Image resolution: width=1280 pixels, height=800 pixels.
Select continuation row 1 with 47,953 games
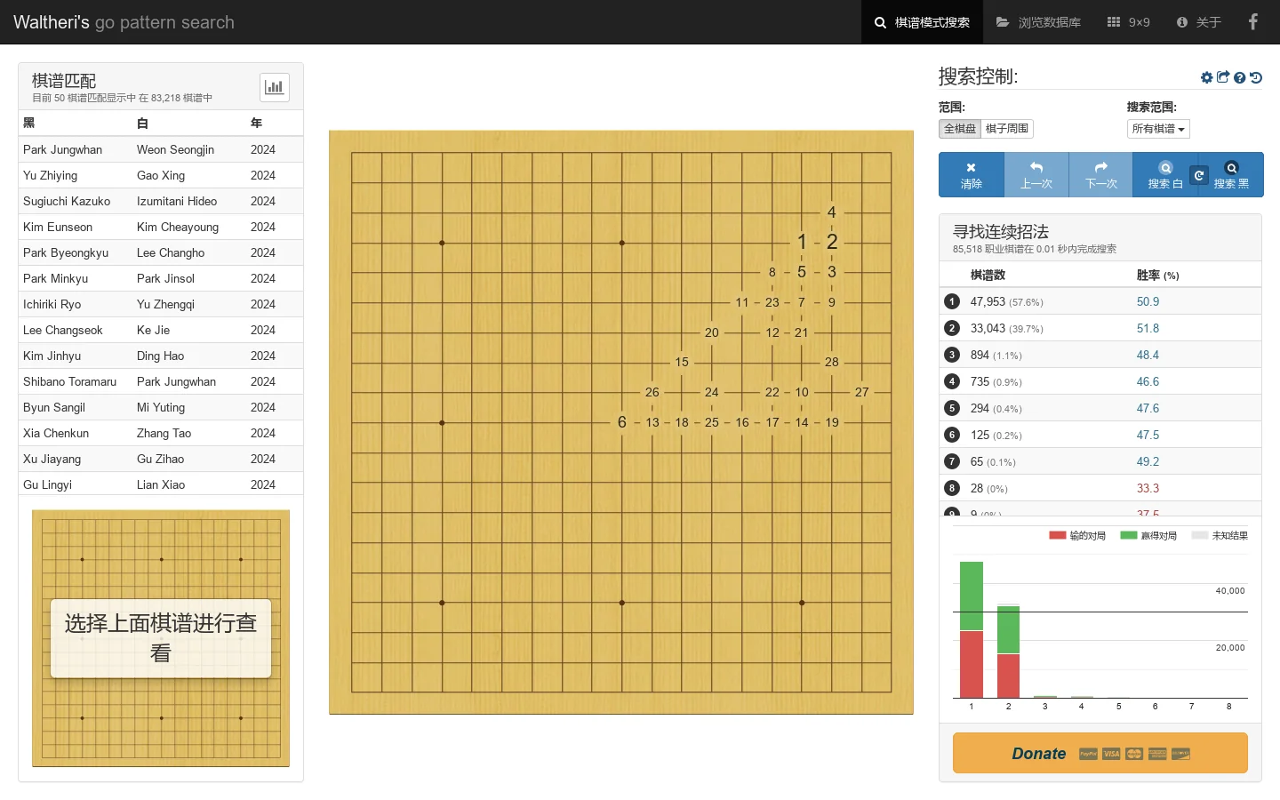pos(1100,301)
